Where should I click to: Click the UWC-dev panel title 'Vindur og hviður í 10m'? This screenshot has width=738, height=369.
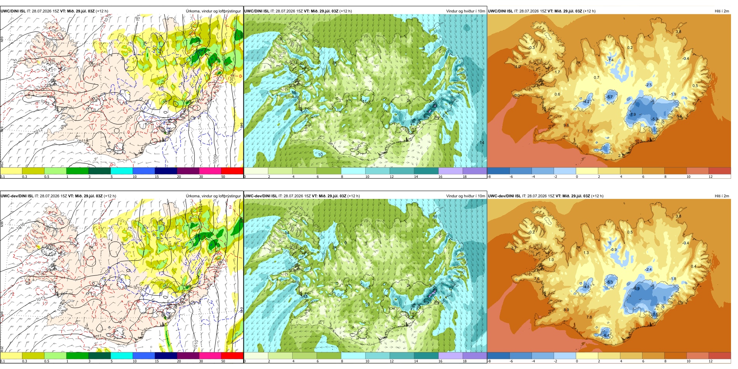pos(466,196)
